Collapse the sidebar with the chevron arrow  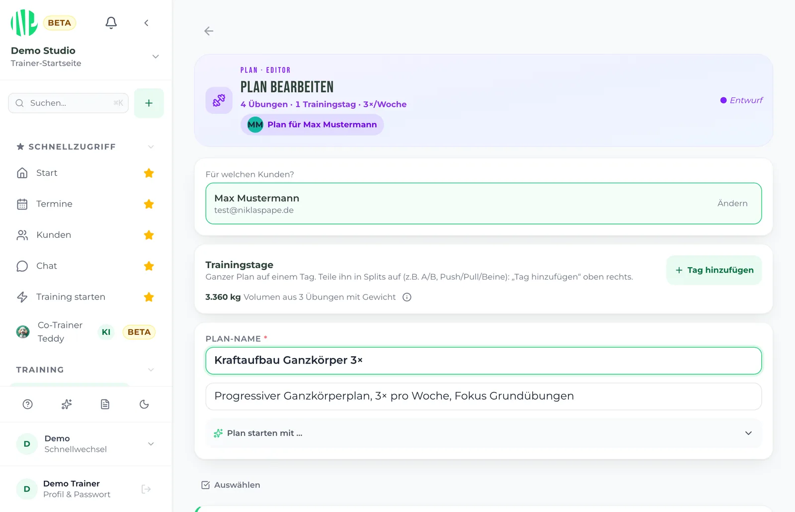(146, 23)
